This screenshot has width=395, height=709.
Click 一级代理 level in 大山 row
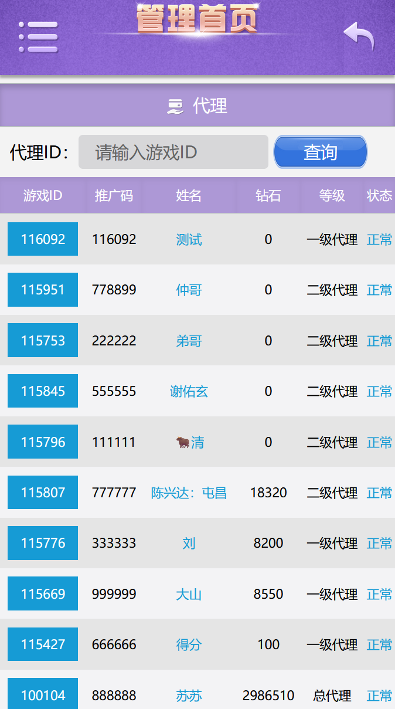tap(332, 594)
